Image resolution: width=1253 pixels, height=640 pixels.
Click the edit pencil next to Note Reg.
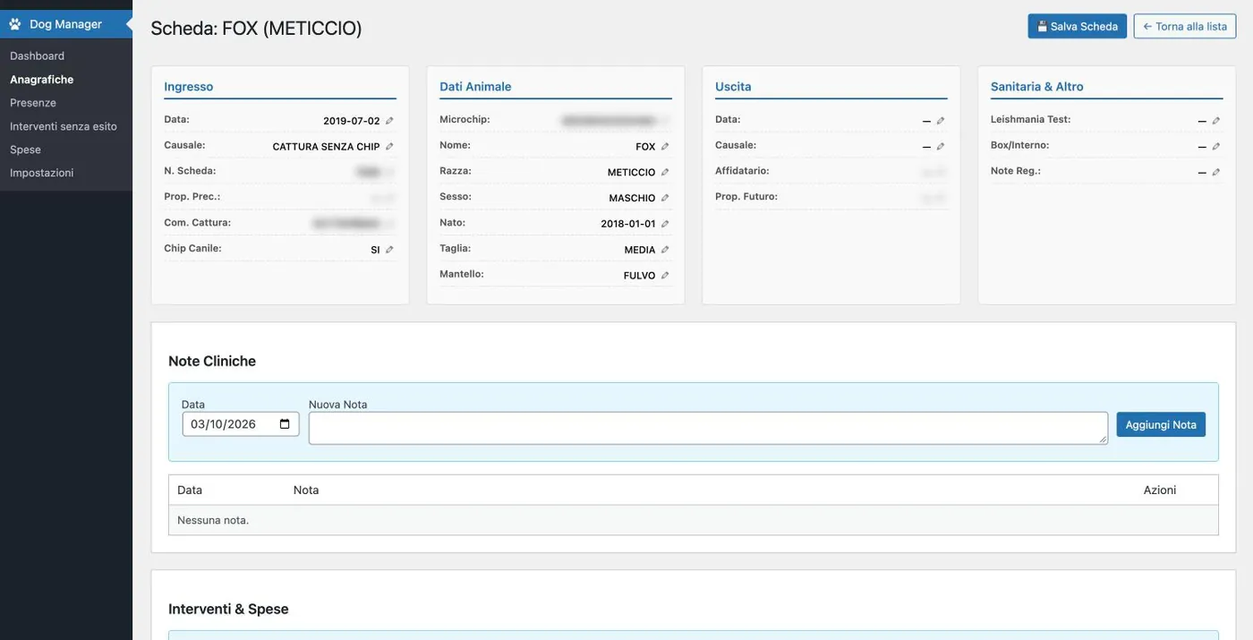(1216, 173)
